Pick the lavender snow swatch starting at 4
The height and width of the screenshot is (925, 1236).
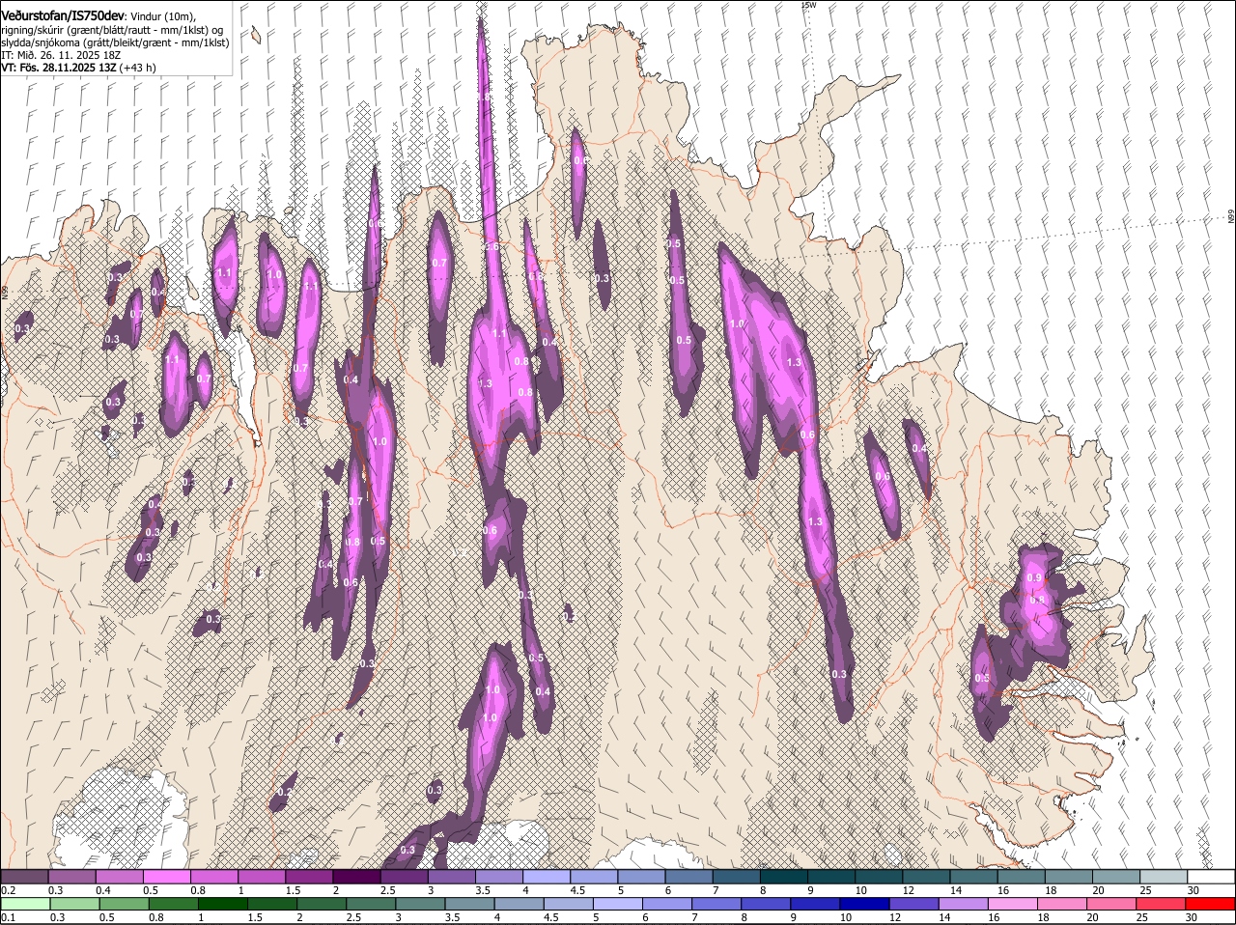pyautogui.click(x=547, y=877)
